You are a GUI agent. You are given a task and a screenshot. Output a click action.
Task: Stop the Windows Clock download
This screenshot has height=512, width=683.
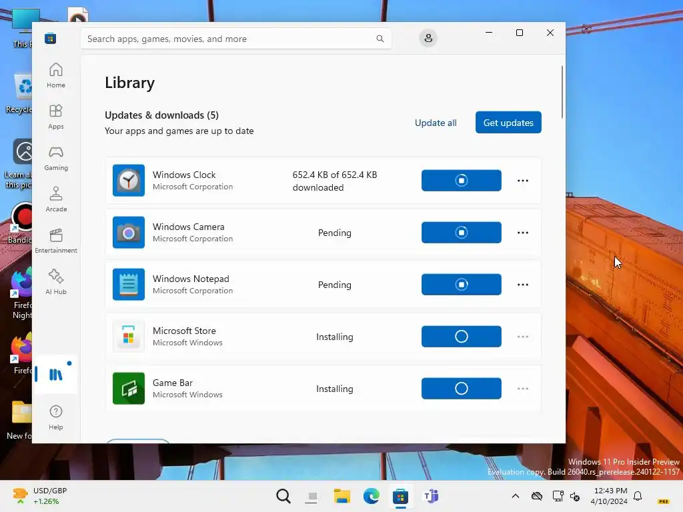[462, 180]
